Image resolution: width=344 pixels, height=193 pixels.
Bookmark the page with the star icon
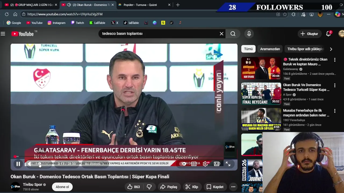285,14
